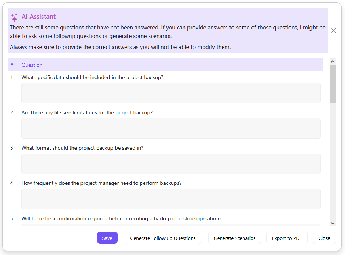Click the backup frequency answer box
This screenshot has height=255, width=345.
pyautogui.click(x=171, y=199)
